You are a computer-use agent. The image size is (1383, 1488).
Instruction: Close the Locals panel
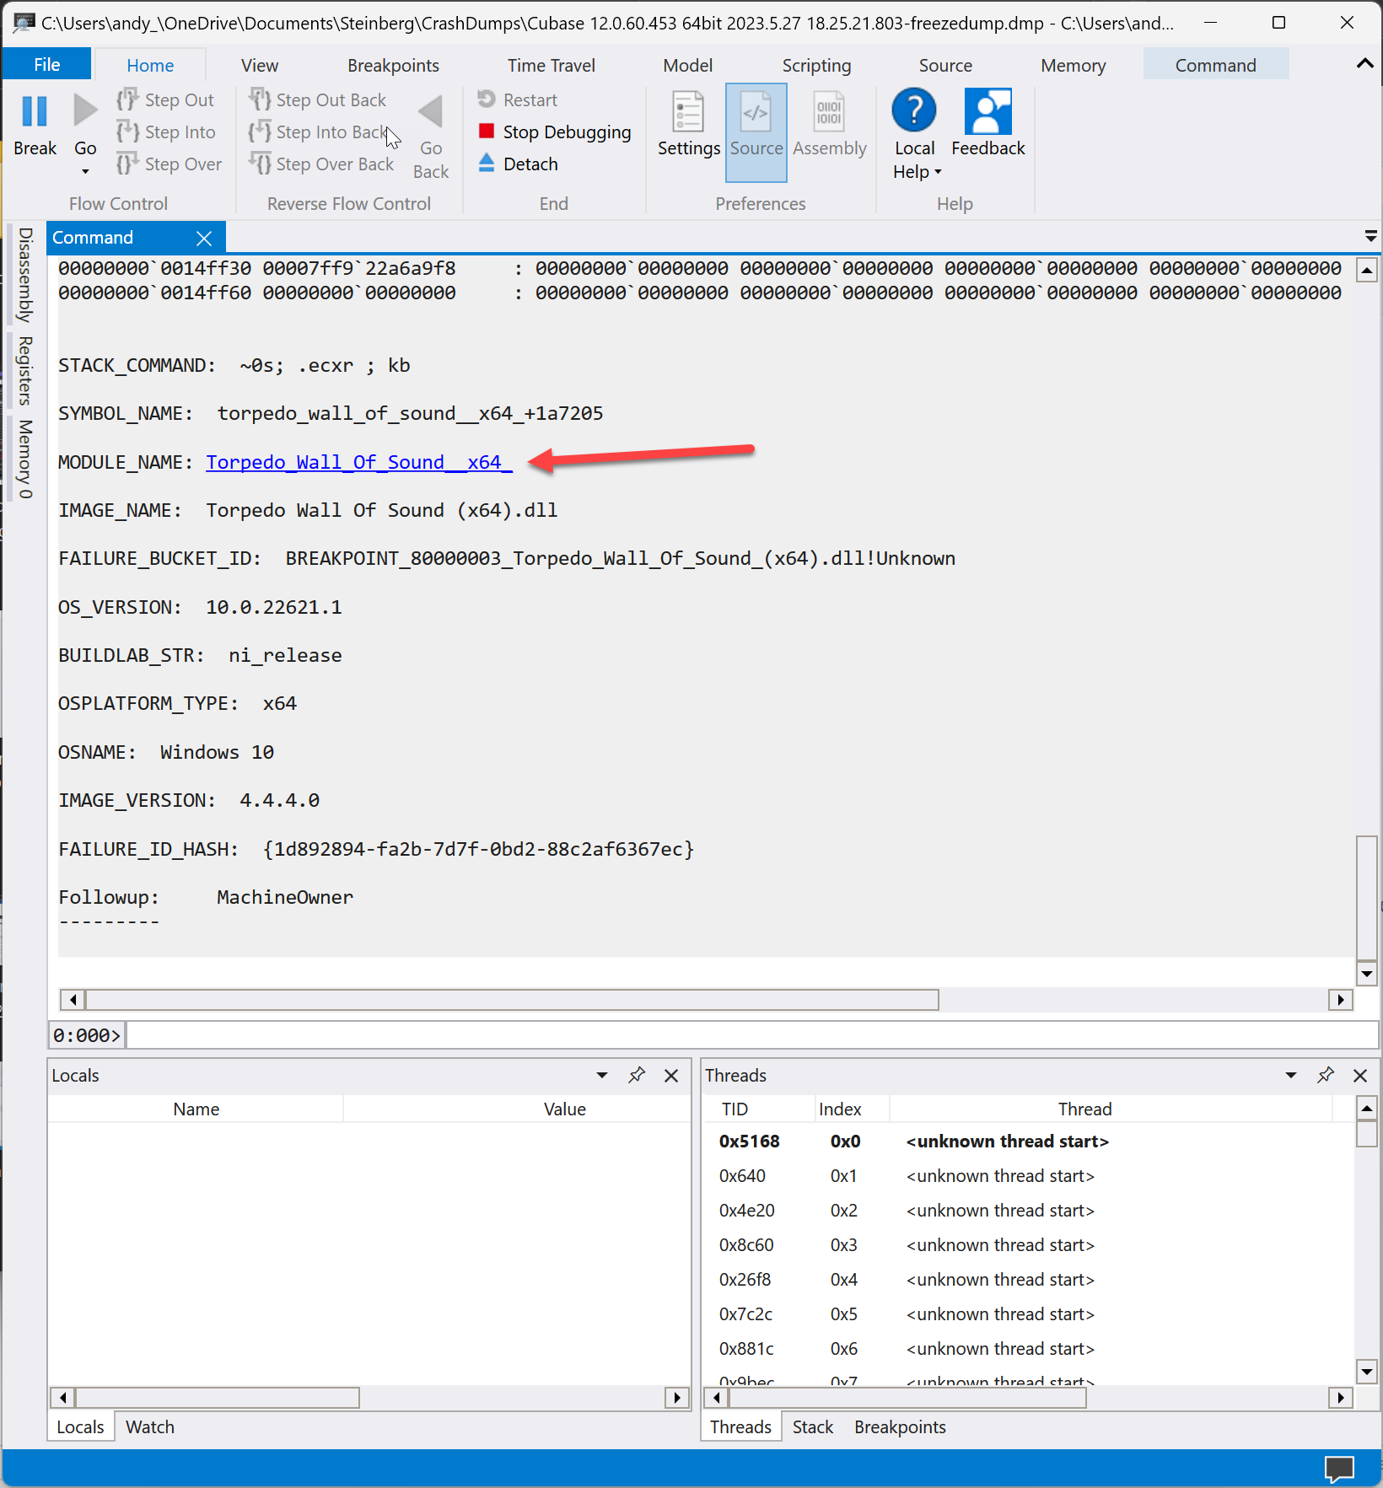[x=671, y=1076]
